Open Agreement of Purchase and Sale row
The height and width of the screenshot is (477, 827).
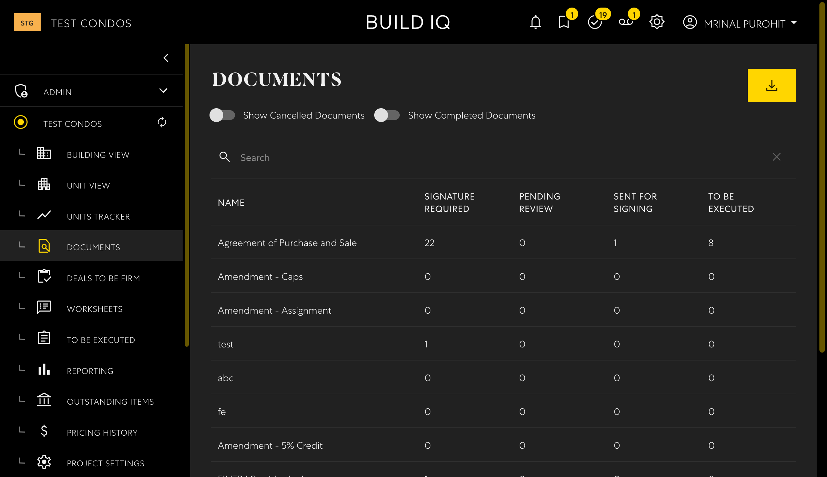coord(503,242)
